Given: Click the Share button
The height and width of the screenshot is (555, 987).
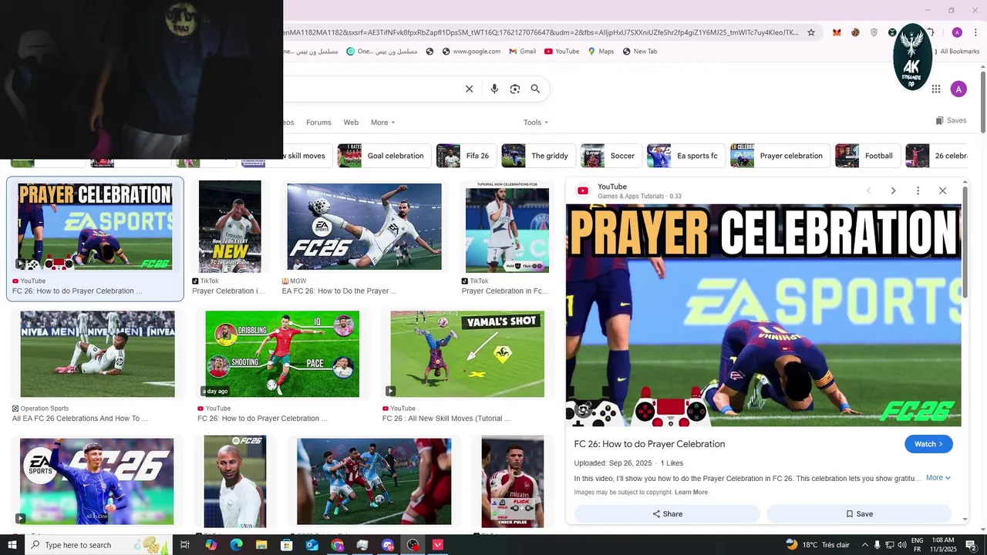Looking at the screenshot, I should 667,514.
